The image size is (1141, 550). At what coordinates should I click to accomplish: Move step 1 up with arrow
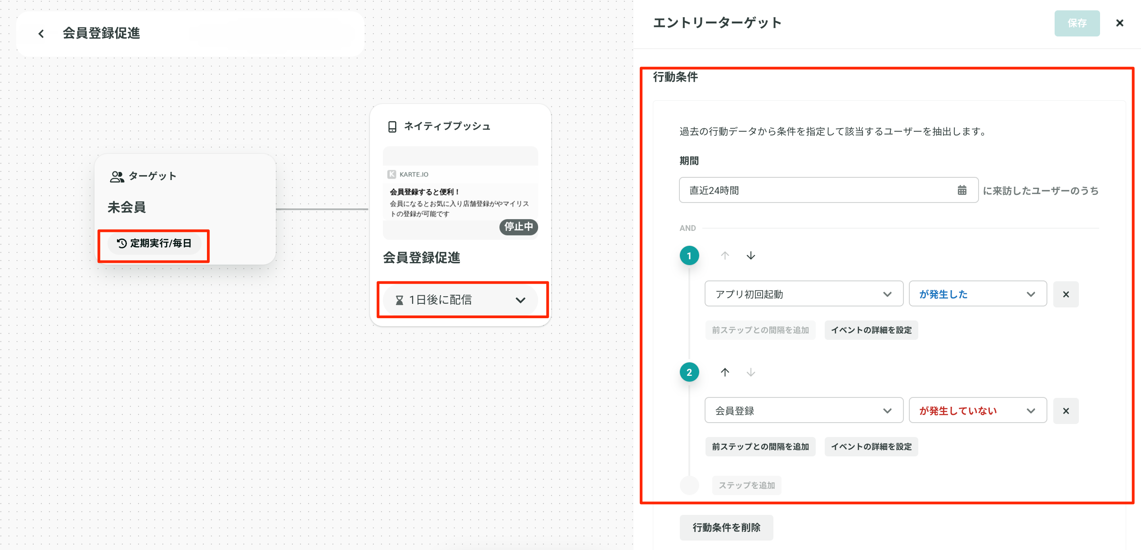725,256
